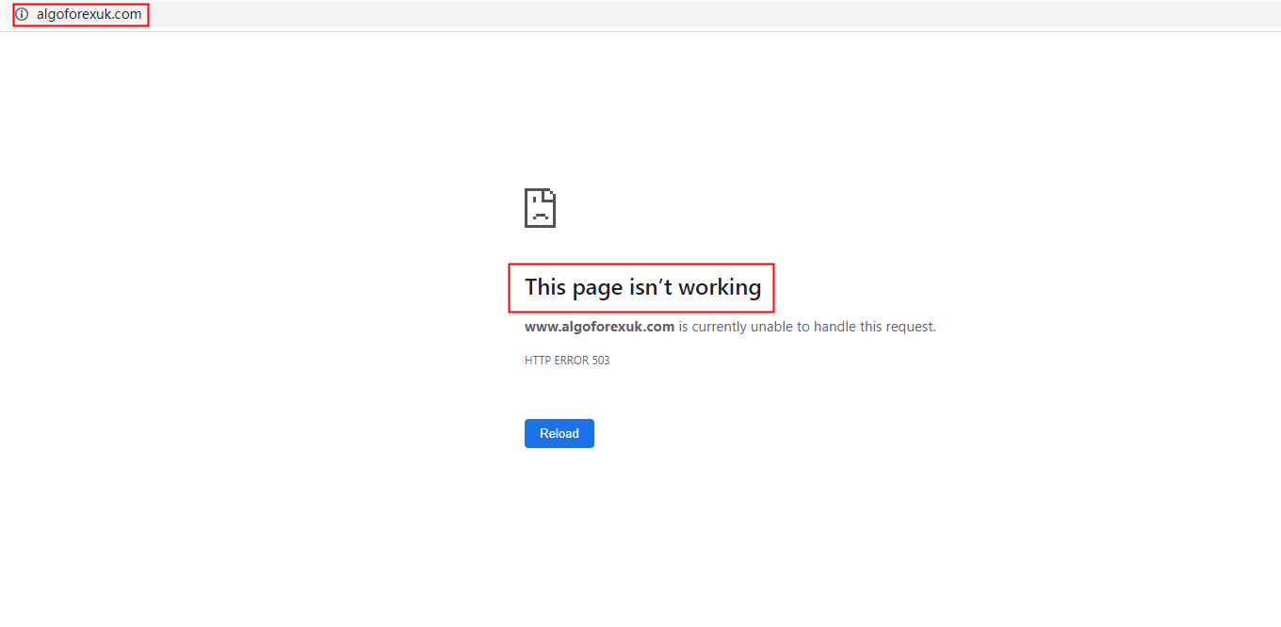Screen dimensions: 1281x627
Task: Click the HTTP ERROR 503 text
Action: [567, 361]
